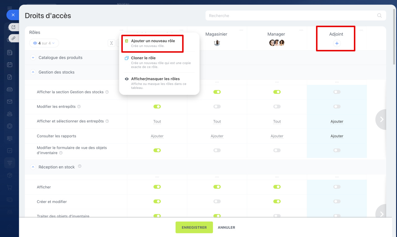Collapse the Gestion des stocks section

pos(33,72)
